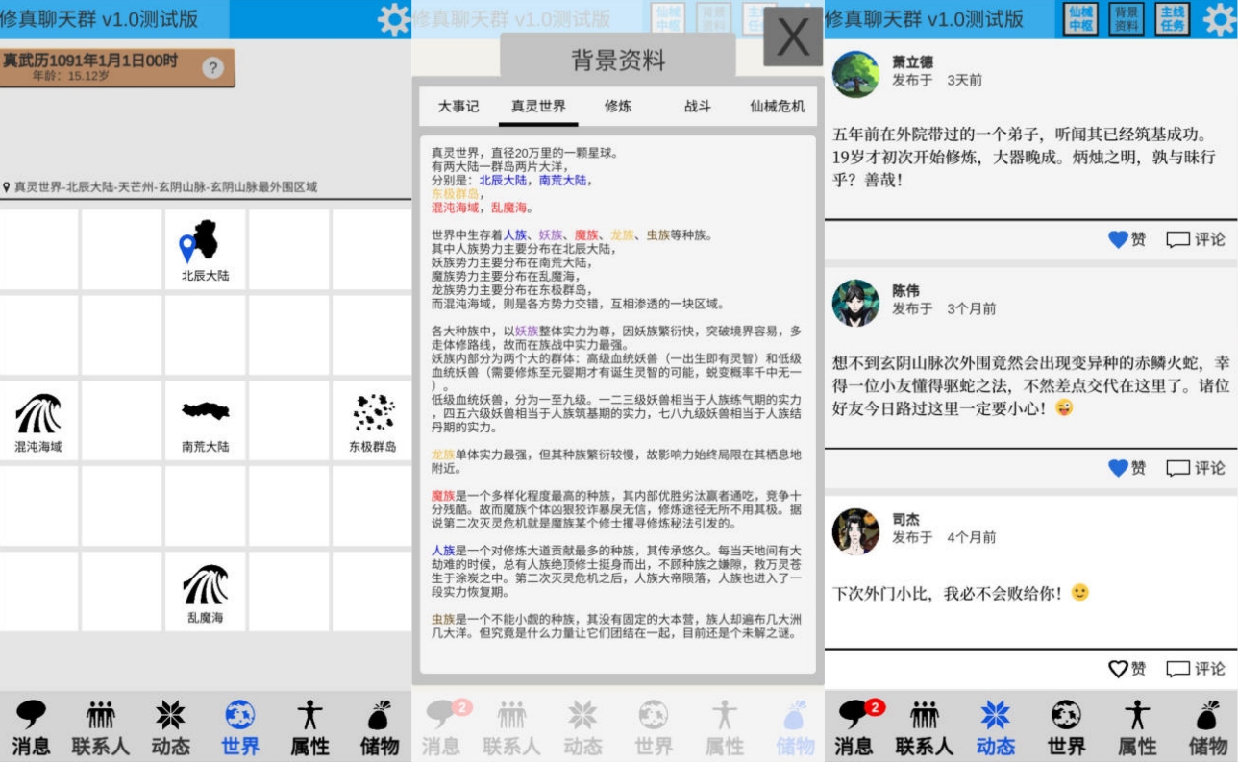Click the question mark help icon beside the date
The width and height of the screenshot is (1238, 762).
pos(213,67)
